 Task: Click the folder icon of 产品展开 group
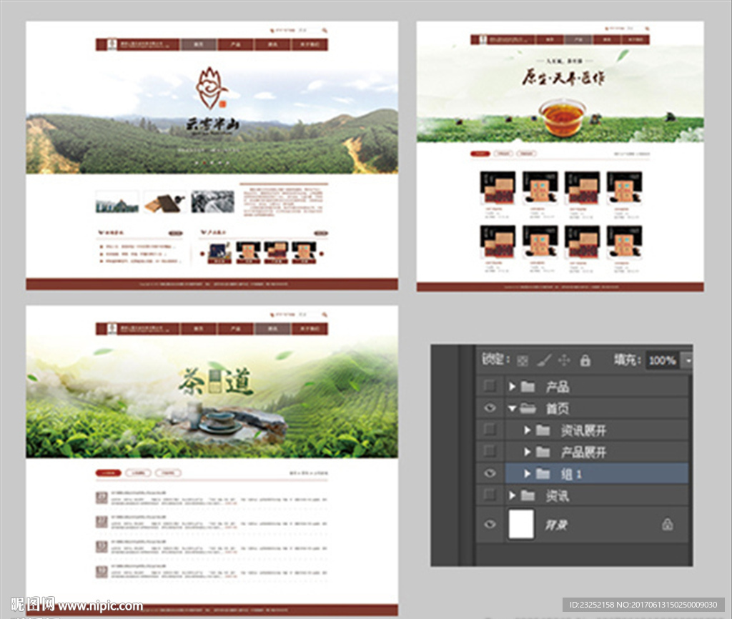[543, 452]
